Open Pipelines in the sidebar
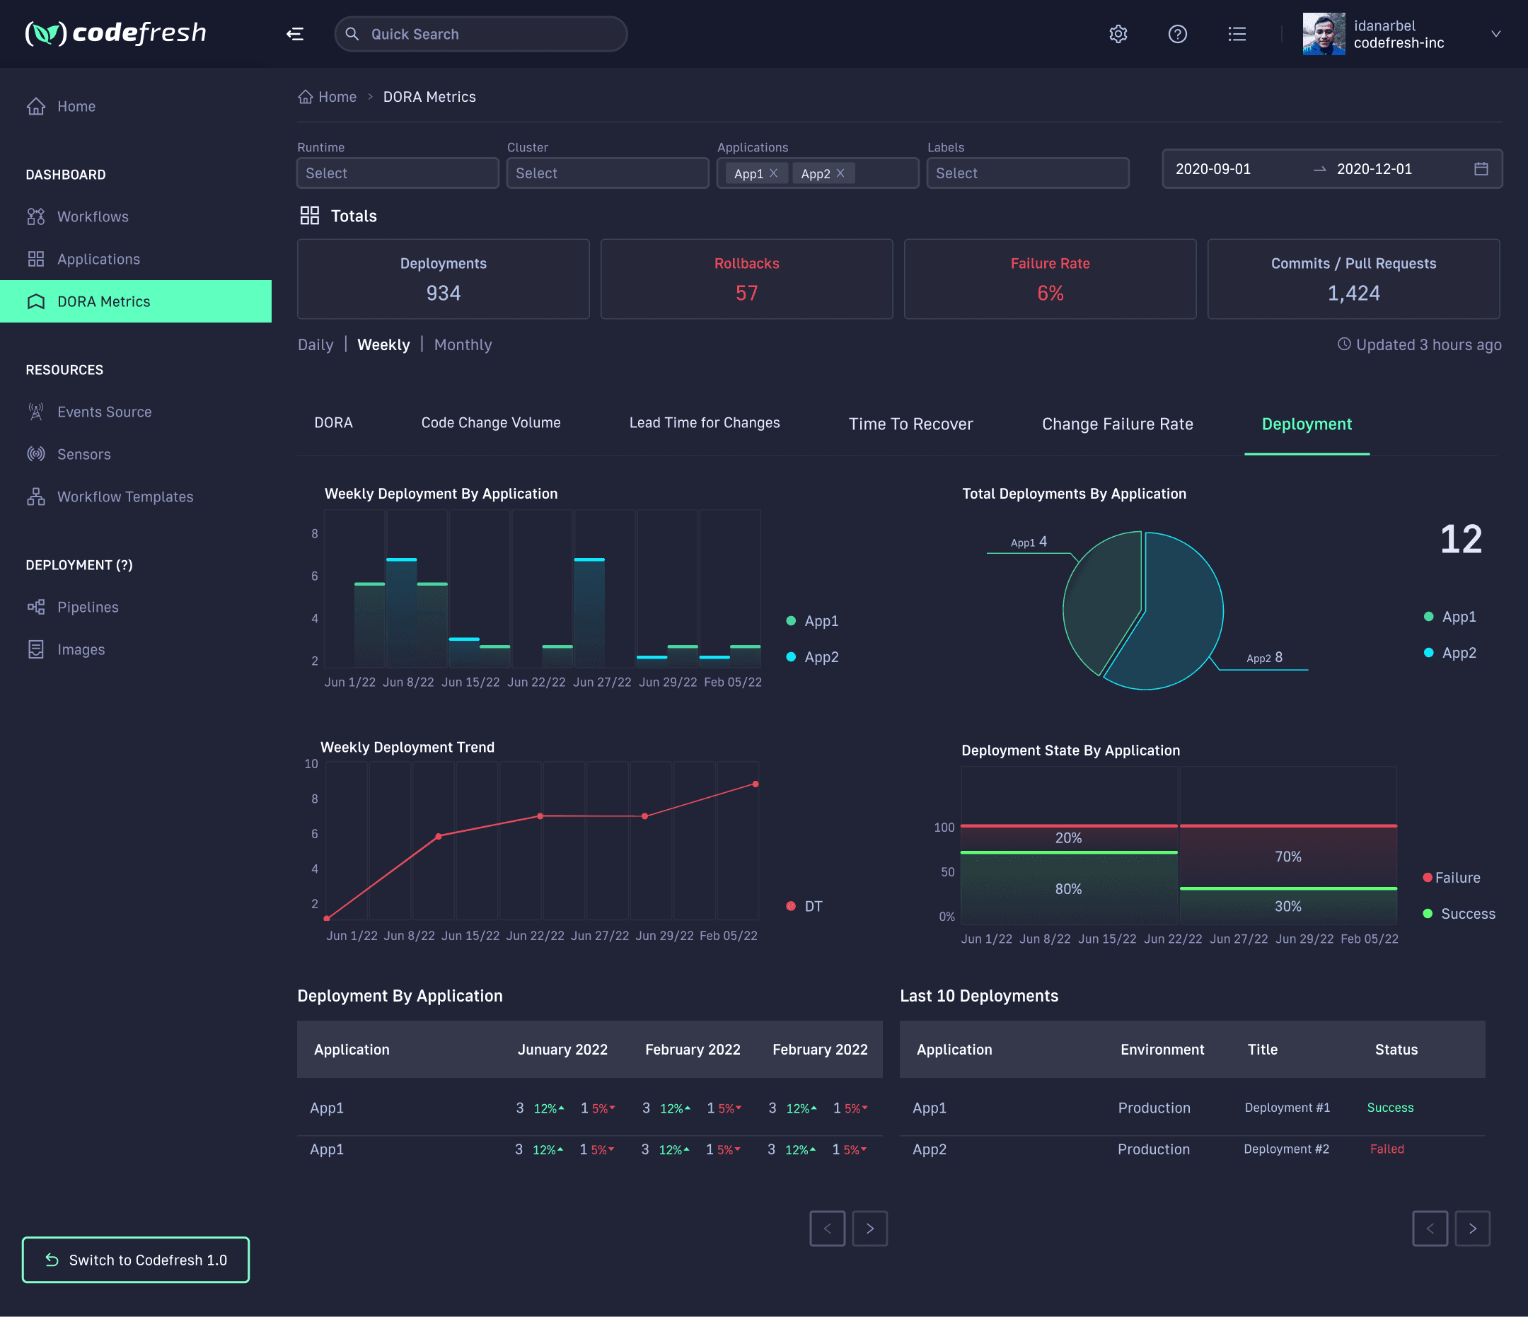The height and width of the screenshot is (1317, 1528). pos(88,607)
